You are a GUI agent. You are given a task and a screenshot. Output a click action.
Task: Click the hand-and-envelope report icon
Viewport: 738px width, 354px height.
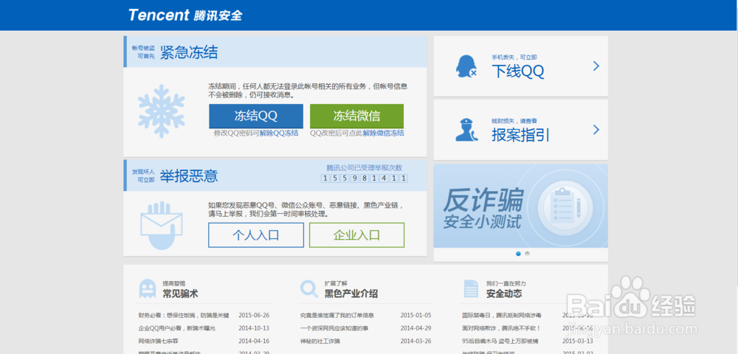click(x=161, y=224)
